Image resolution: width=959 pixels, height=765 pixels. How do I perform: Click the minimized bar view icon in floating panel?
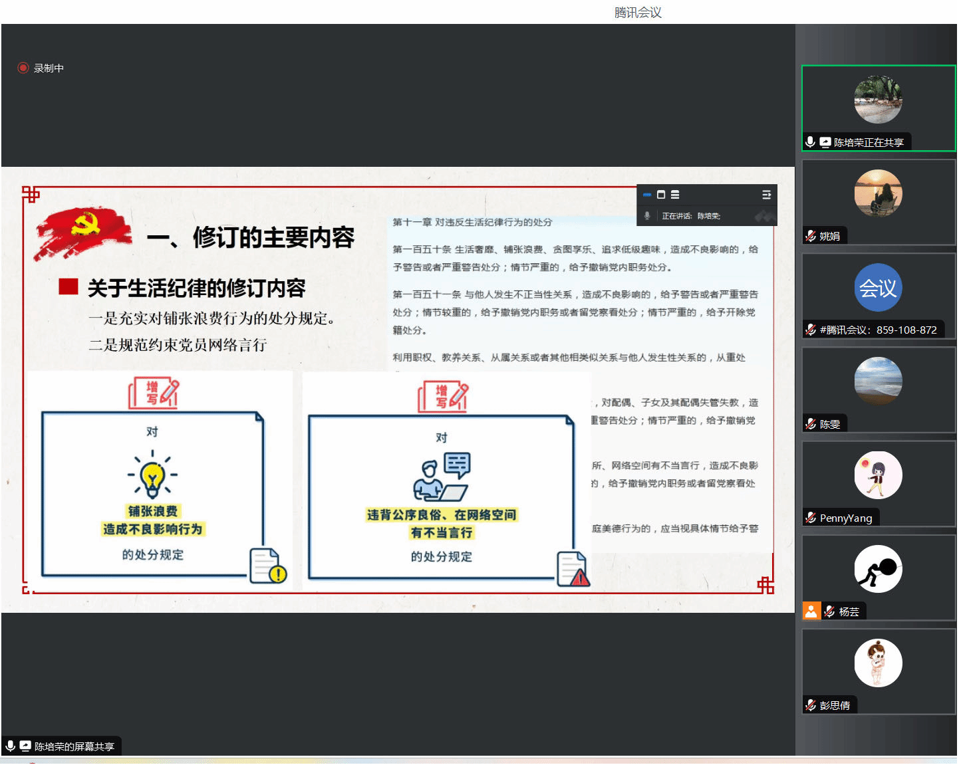(x=647, y=195)
